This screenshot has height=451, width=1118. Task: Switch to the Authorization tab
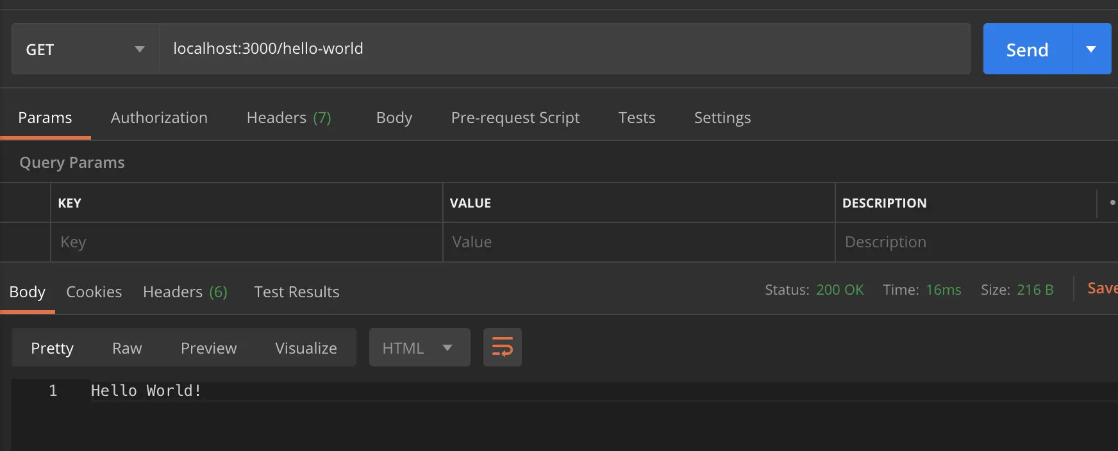click(x=159, y=118)
